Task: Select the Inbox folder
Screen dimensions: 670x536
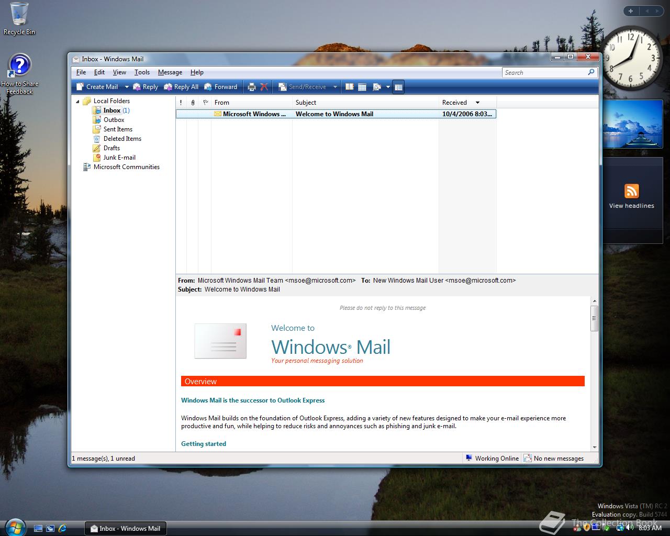Action: (x=111, y=110)
